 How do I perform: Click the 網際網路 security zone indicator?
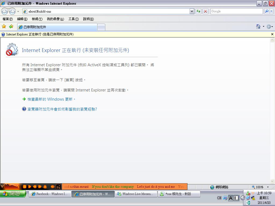[219, 187]
